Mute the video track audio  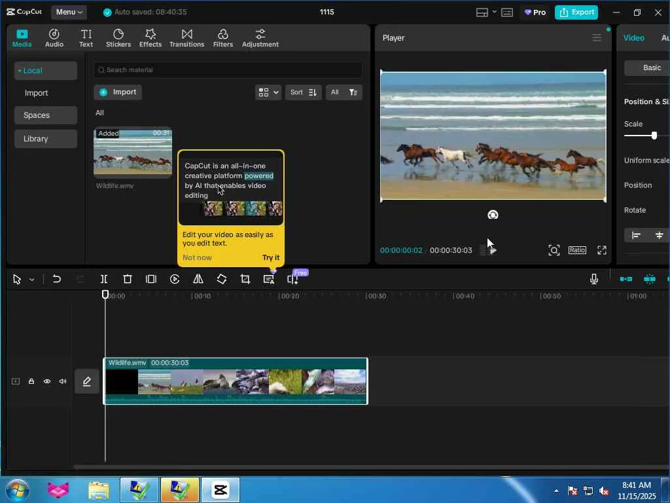[63, 381]
